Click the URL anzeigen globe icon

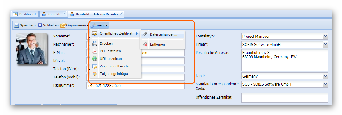95,59
